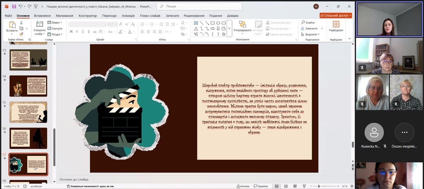Viewport: 424px width, 189px height.
Task: Toggle Normal view in status bar
Action: click(x=277, y=186)
